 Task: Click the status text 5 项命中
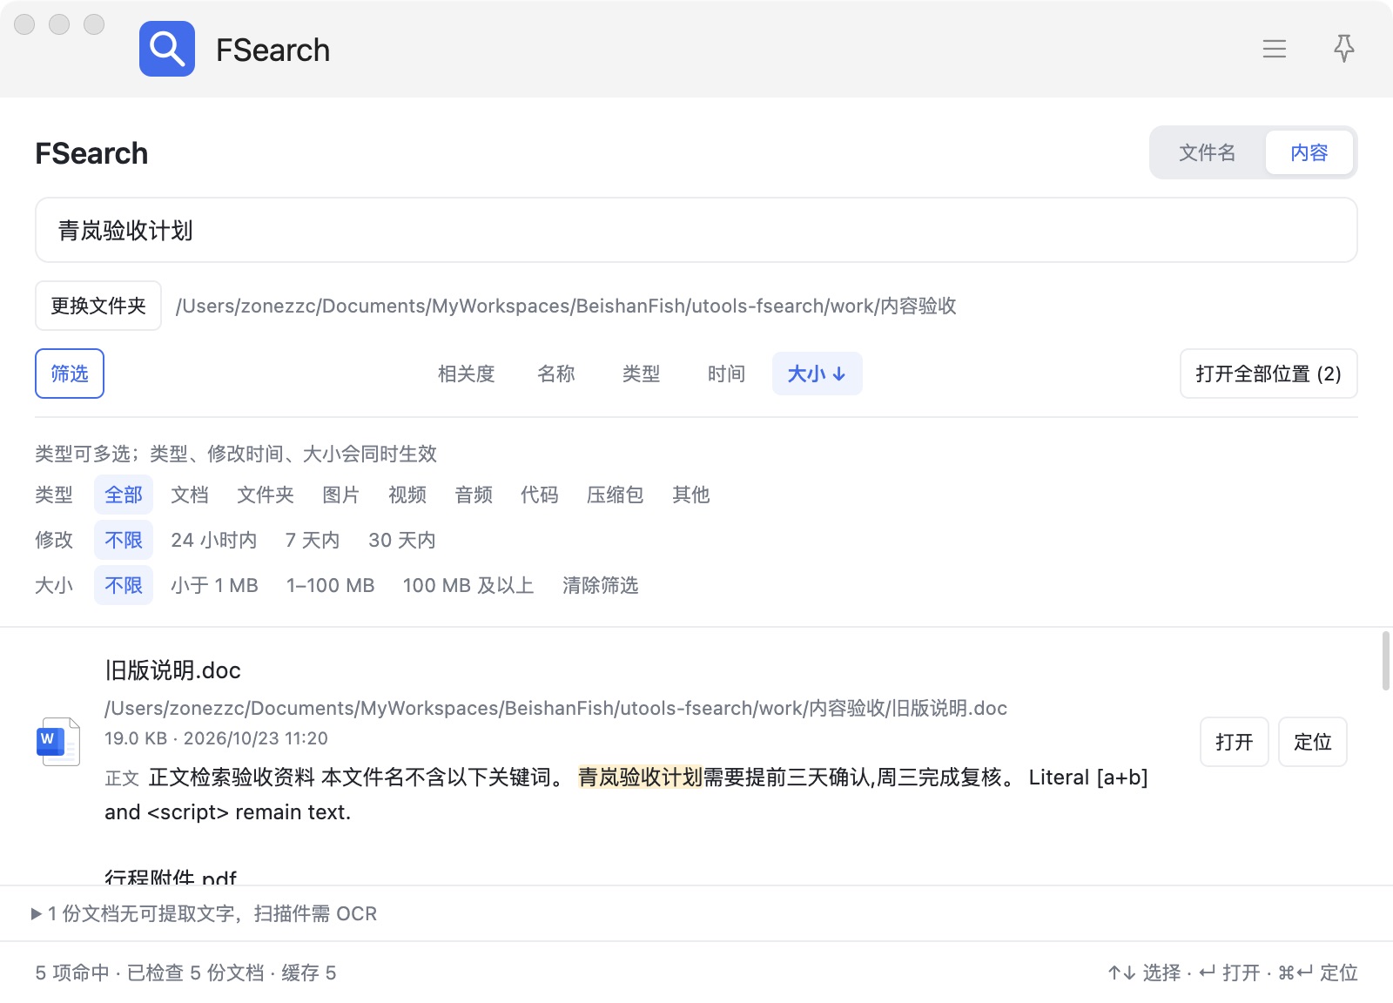(72, 973)
